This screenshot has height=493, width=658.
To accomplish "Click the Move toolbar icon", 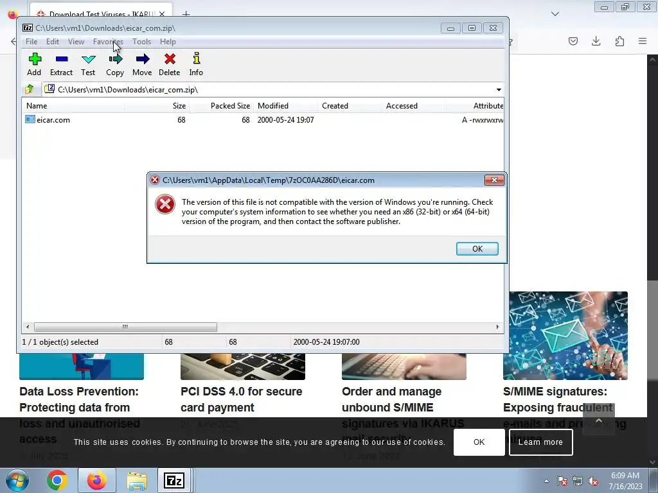I will click(142, 64).
